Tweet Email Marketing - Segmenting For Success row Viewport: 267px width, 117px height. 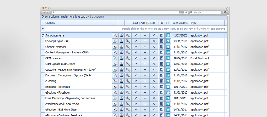point(168,98)
